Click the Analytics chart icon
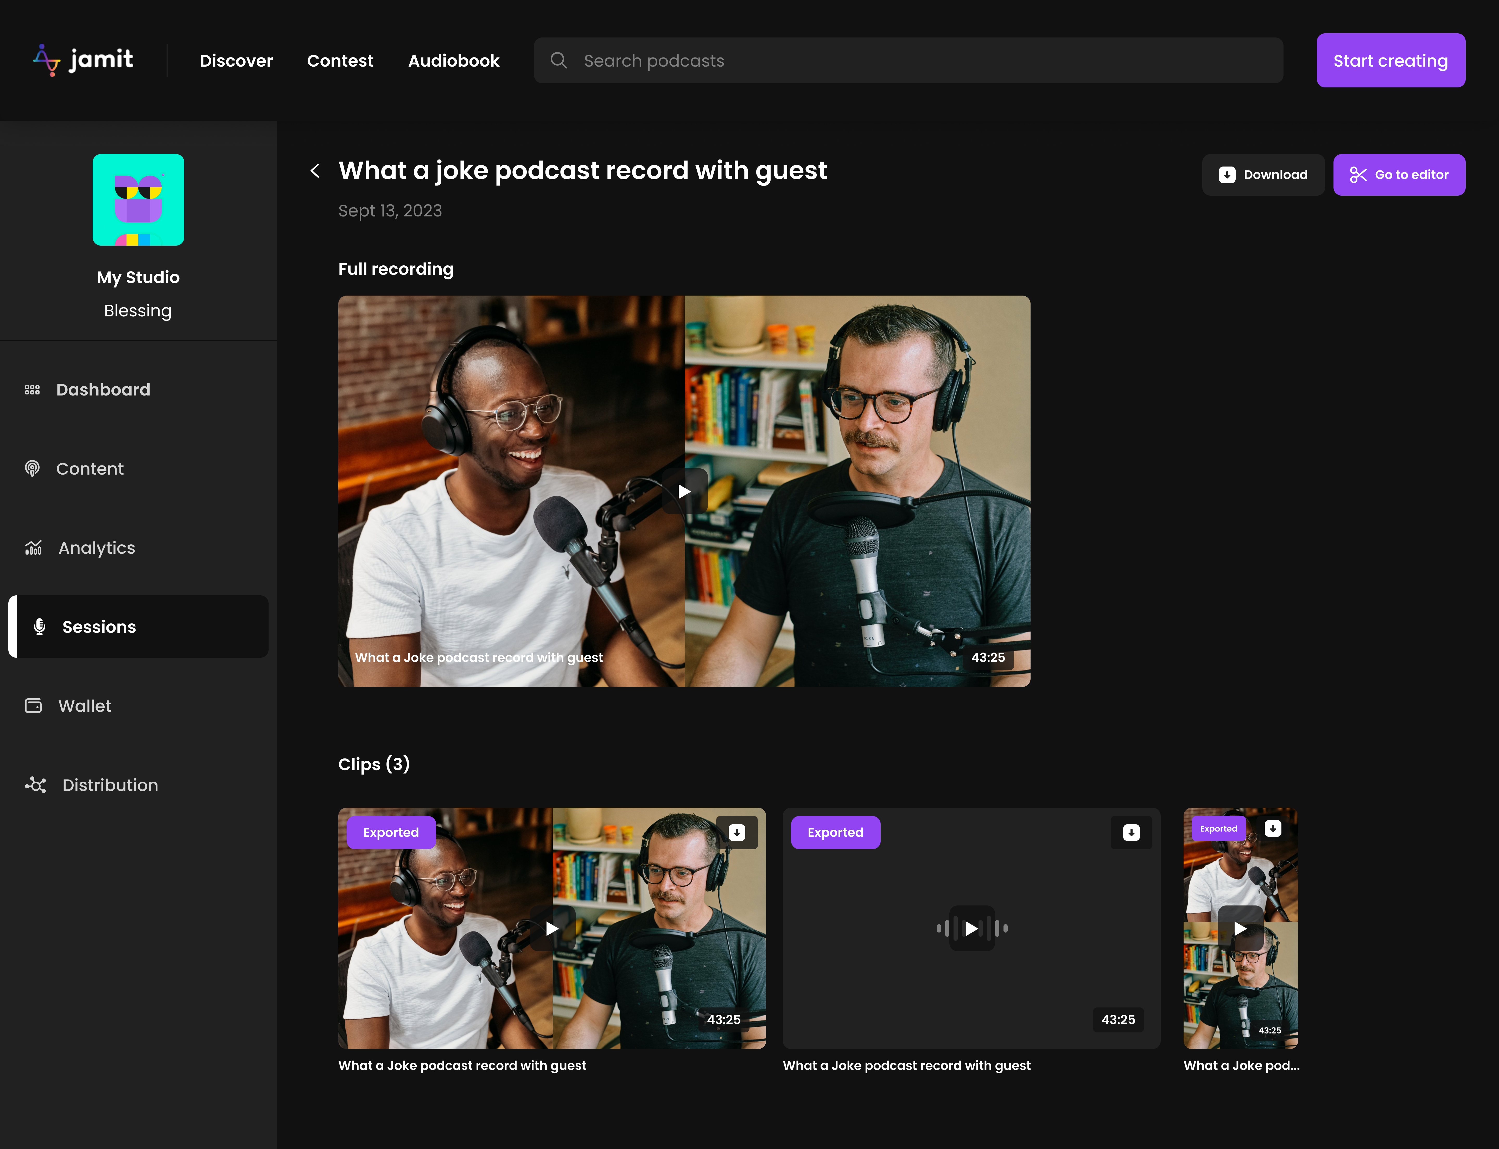This screenshot has height=1149, width=1499. (x=32, y=547)
